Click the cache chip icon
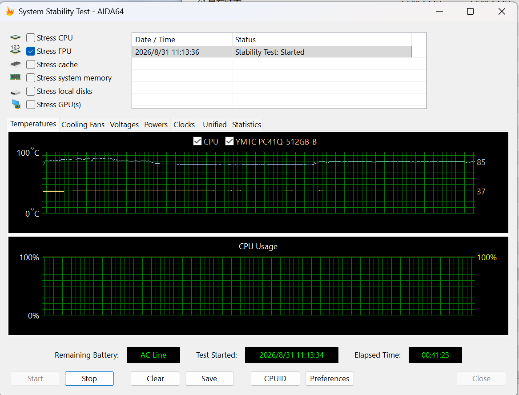This screenshot has height=395, width=519. click(15, 64)
